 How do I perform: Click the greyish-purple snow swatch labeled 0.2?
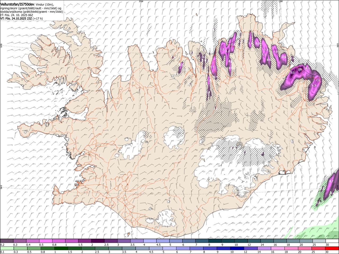[x=7, y=241]
